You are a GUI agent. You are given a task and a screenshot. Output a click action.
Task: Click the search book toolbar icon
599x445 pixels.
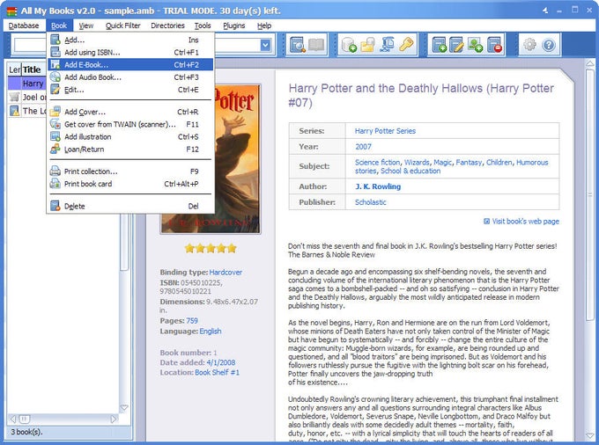coord(297,45)
